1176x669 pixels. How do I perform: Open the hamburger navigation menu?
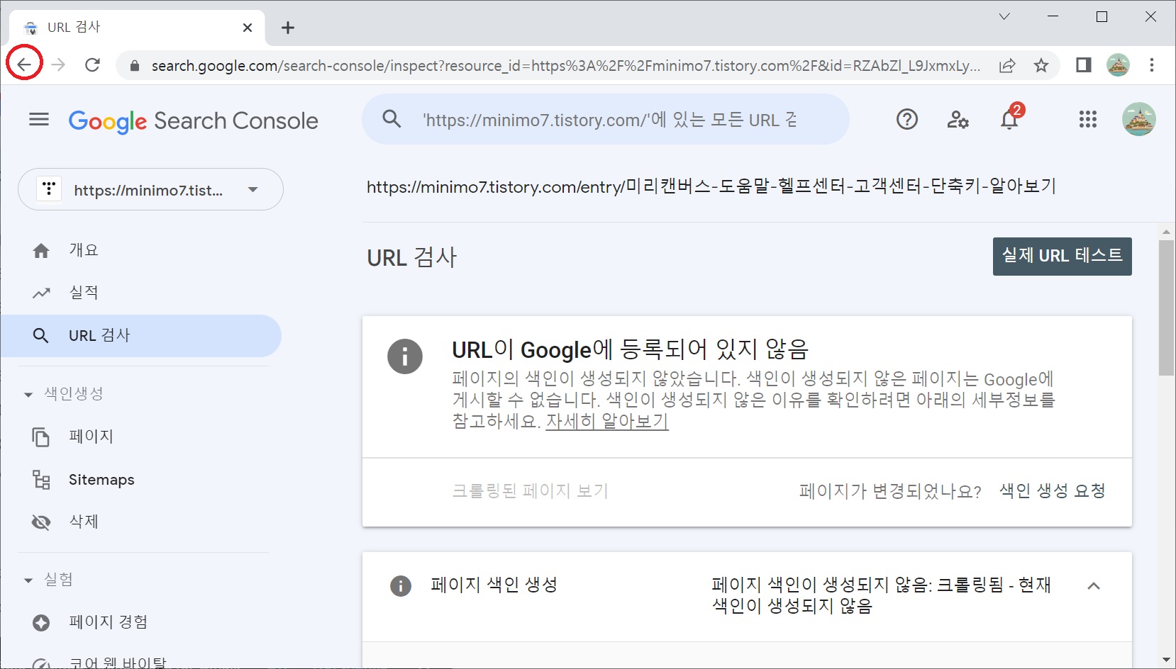(39, 120)
